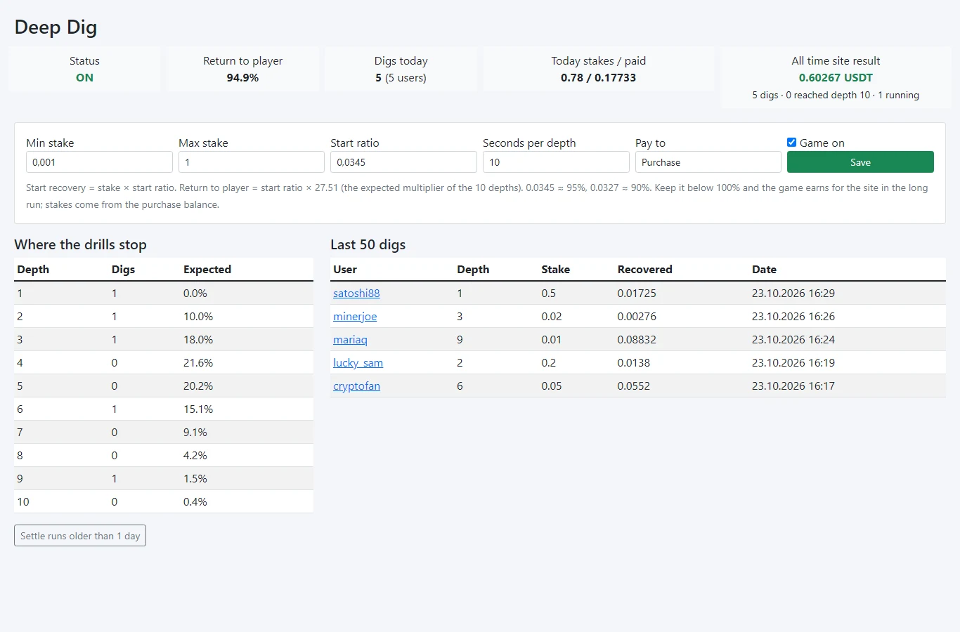Screen dimensions: 960x632
Task: Toggle the Game on checkbox
Action: pyautogui.click(x=792, y=143)
